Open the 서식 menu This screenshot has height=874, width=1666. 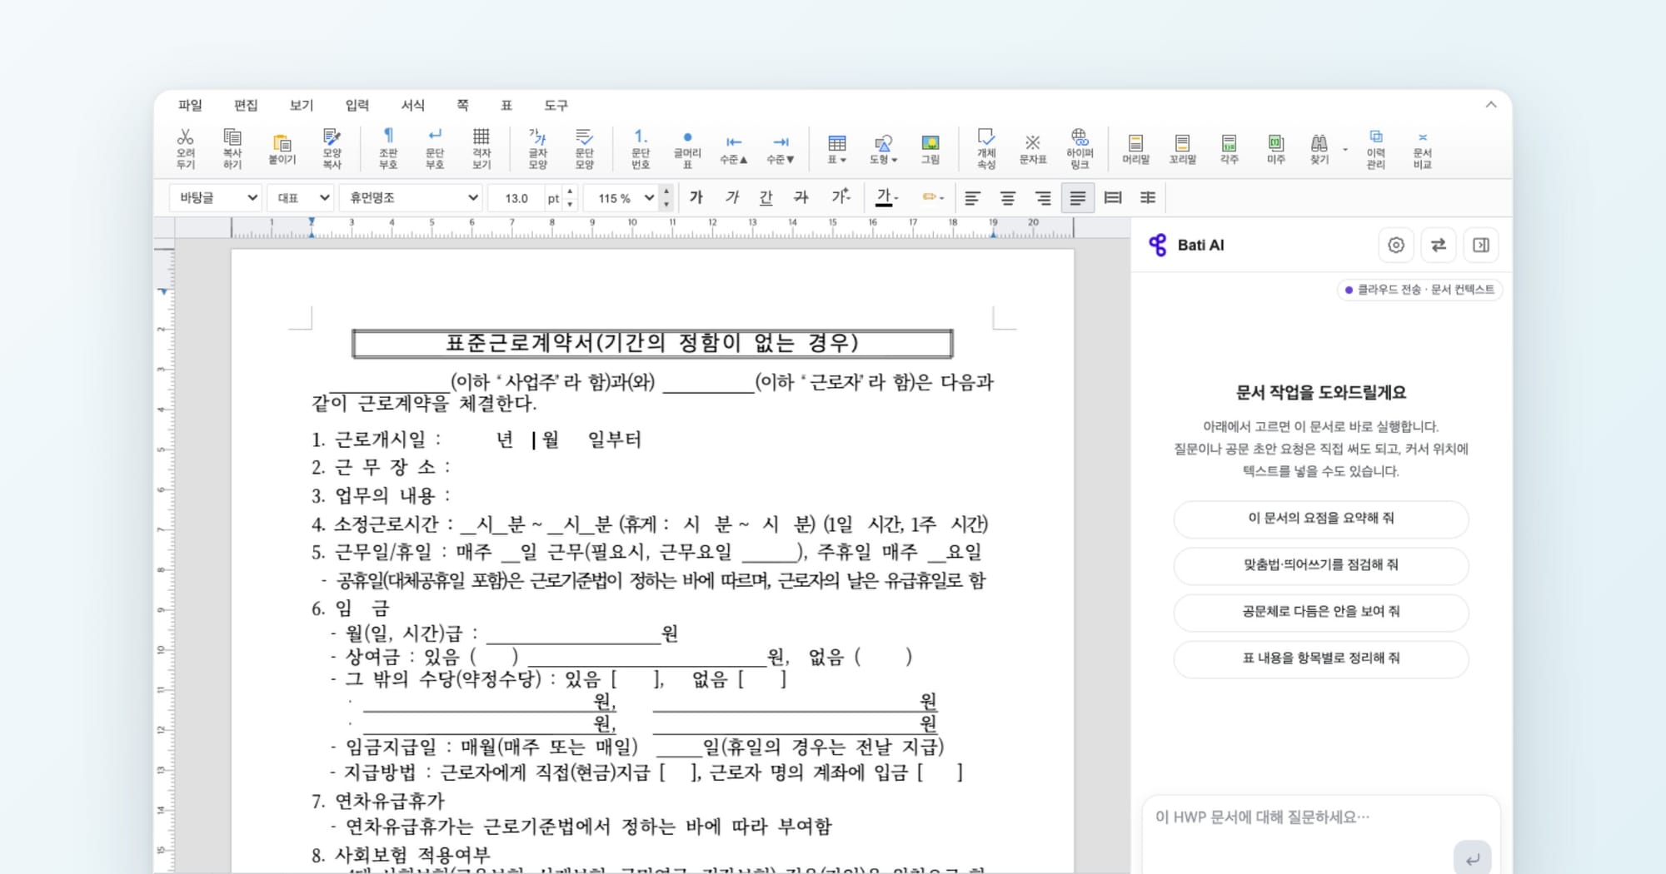click(412, 105)
